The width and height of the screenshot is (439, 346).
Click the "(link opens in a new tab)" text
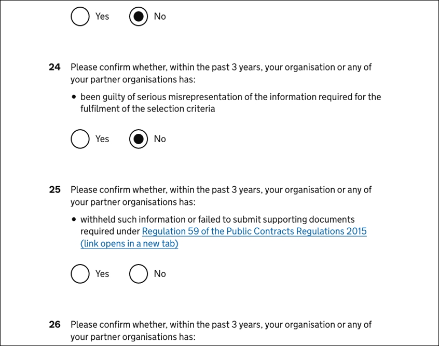pos(129,244)
